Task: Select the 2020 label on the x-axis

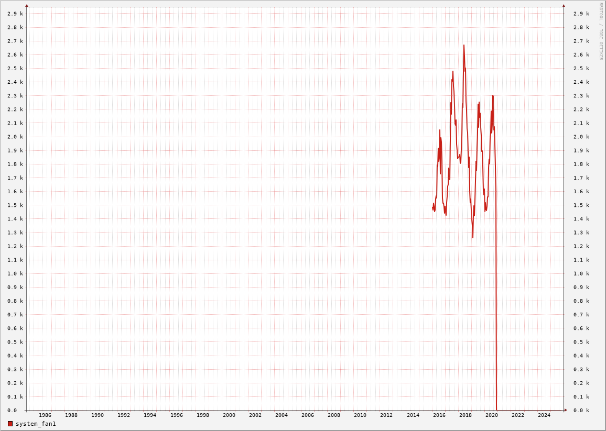Action: [x=491, y=415]
